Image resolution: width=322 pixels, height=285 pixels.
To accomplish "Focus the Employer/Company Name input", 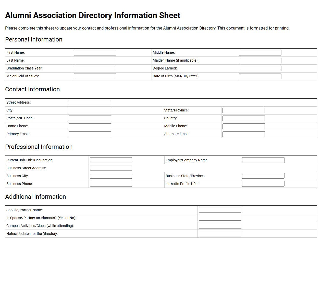I will click(x=263, y=160).
